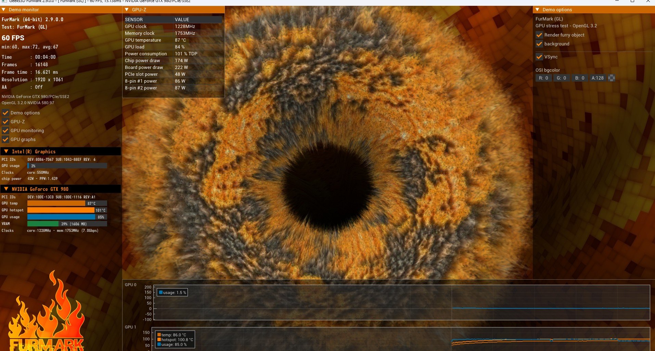Click the G: 0 color field

coord(562,78)
